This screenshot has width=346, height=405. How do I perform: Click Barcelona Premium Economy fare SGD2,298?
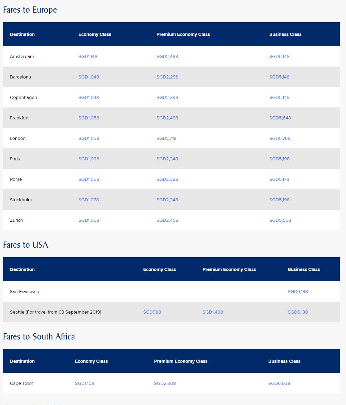coord(167,77)
